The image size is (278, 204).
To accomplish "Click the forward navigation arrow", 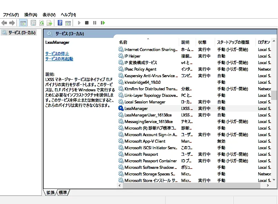I will tap(12, 23).
